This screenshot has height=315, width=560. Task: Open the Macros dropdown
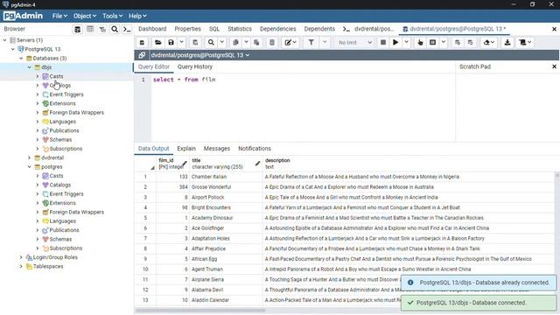(x=525, y=43)
